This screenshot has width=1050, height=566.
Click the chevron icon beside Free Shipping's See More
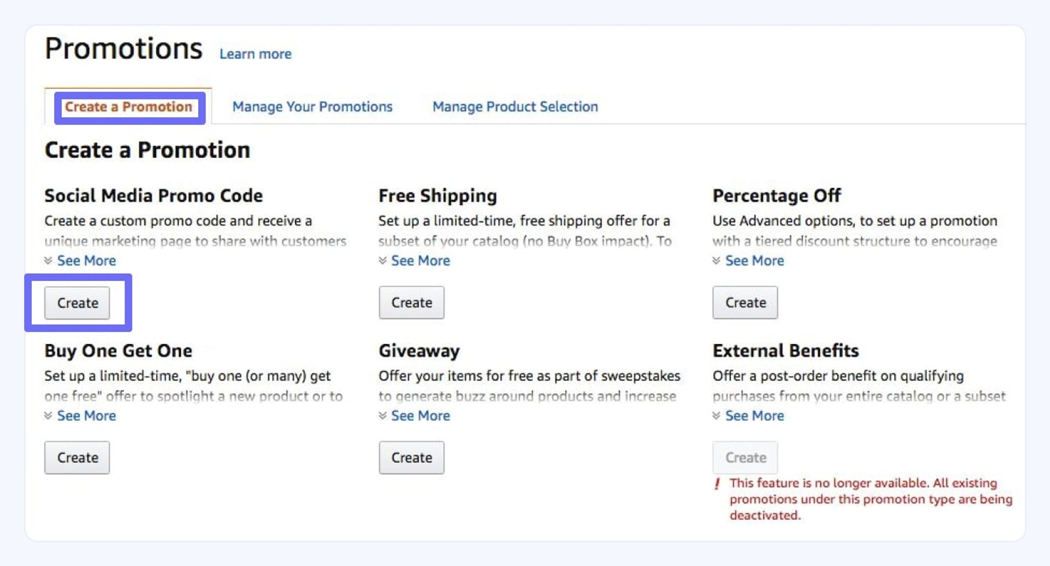point(382,261)
